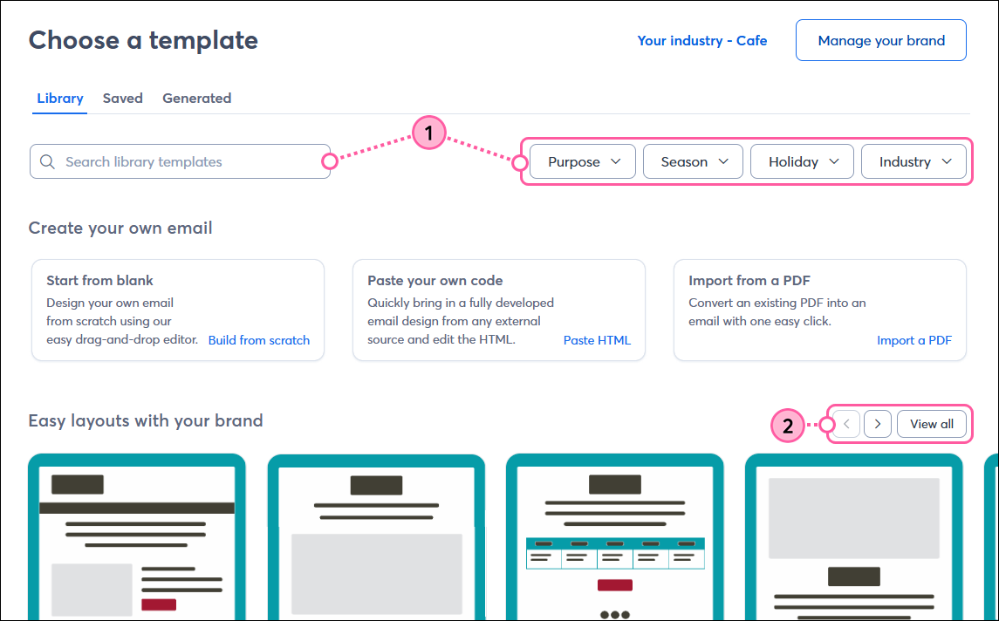Click the Manage your brand button
The width and height of the screenshot is (999, 621).
[880, 40]
